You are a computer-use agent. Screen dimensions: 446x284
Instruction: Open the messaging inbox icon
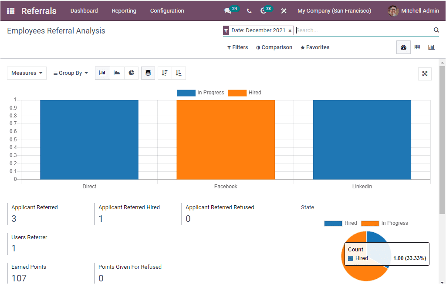click(x=227, y=10)
